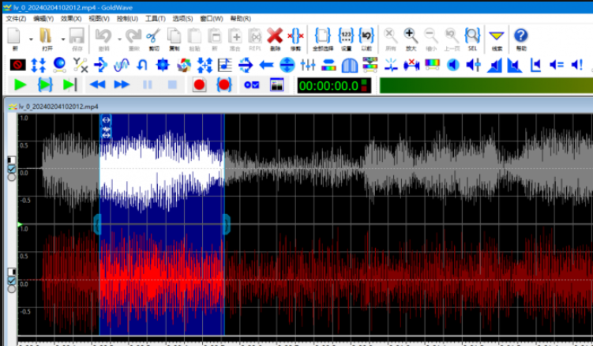Click the scissors Cut tool
The height and width of the screenshot is (346, 593).
(x=153, y=36)
